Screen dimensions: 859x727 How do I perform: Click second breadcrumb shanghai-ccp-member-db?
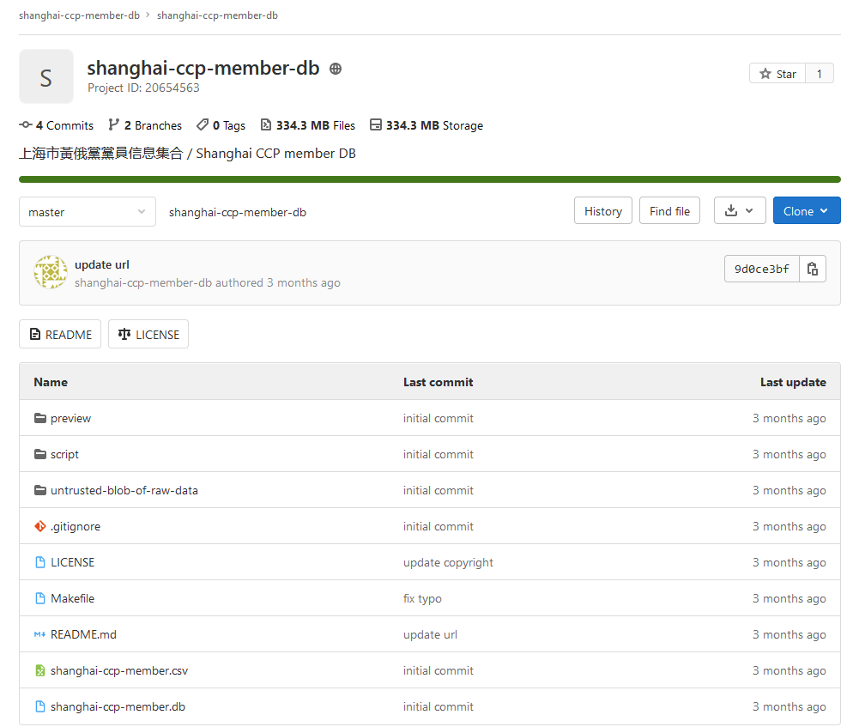(217, 15)
